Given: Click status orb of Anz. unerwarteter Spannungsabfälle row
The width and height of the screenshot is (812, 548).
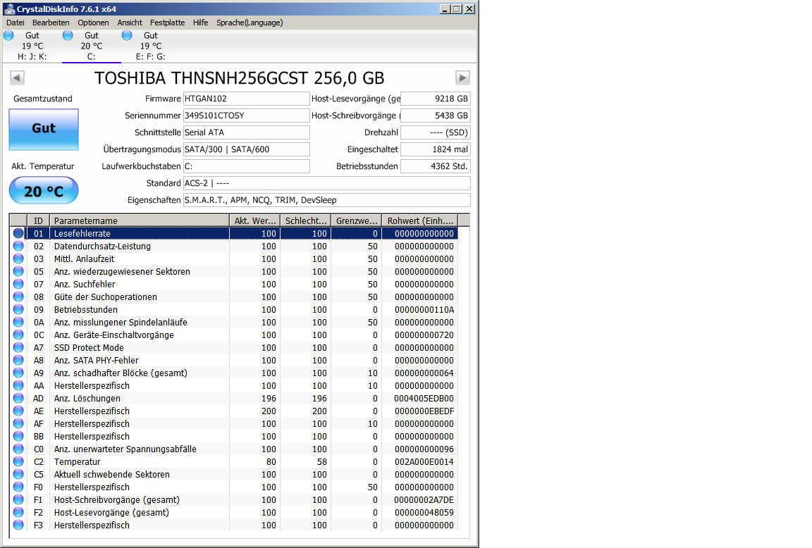Looking at the screenshot, I should [x=18, y=449].
